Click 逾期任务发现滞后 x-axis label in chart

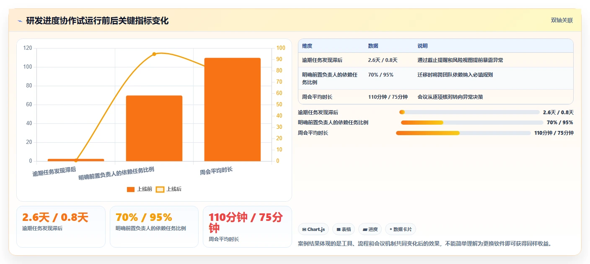point(54,172)
